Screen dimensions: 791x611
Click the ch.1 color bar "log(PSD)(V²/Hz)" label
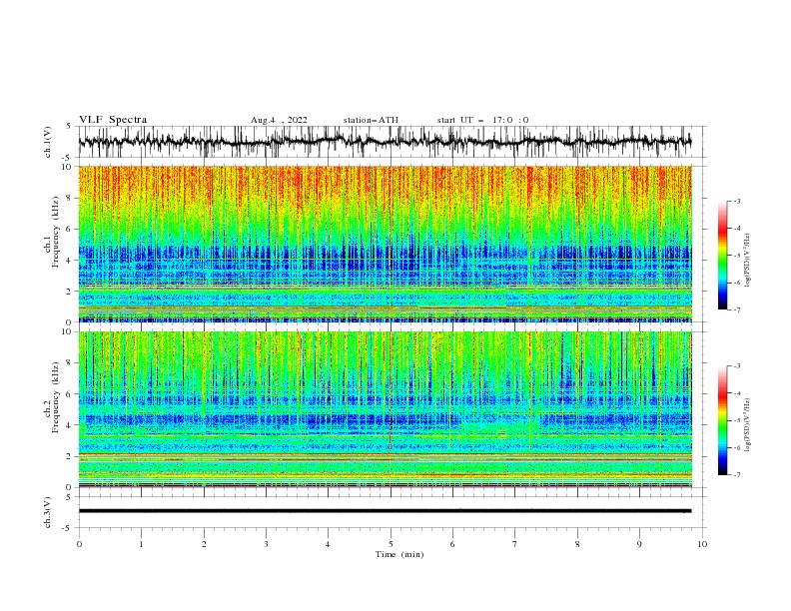[x=748, y=261]
